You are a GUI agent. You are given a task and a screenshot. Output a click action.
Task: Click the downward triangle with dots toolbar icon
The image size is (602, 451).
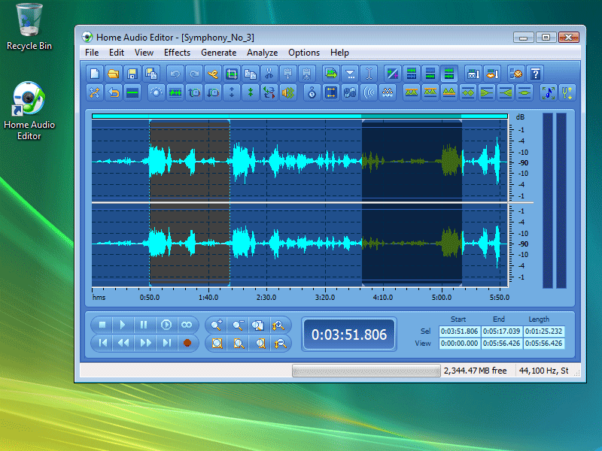(350, 74)
